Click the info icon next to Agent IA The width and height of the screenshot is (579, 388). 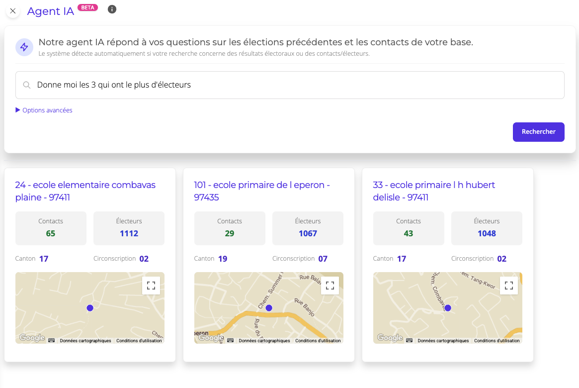[x=112, y=9]
